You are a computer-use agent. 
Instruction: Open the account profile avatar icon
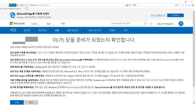click(x=181, y=24)
